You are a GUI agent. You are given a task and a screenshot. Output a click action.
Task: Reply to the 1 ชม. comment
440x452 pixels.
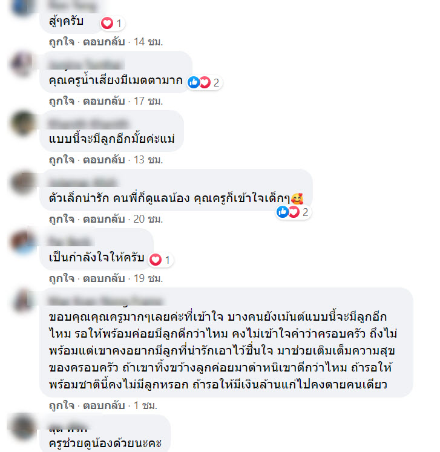[104, 405]
